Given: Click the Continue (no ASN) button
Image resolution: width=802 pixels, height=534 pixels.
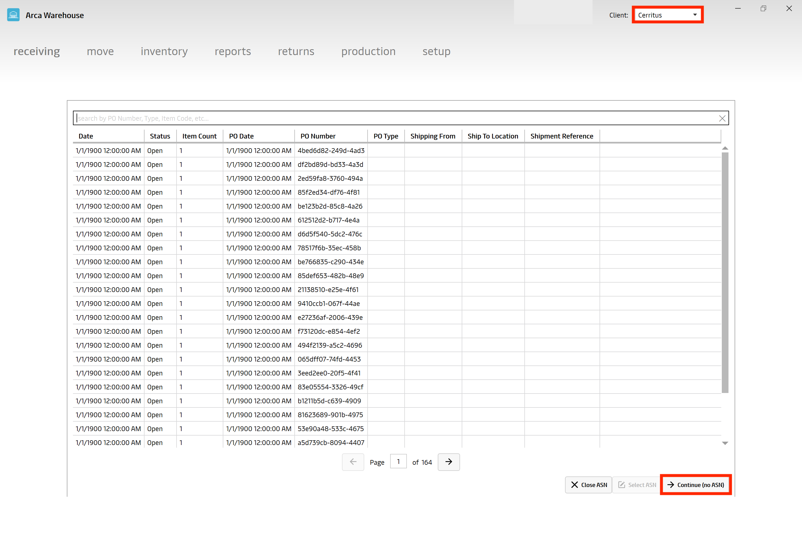Looking at the screenshot, I should (x=696, y=484).
